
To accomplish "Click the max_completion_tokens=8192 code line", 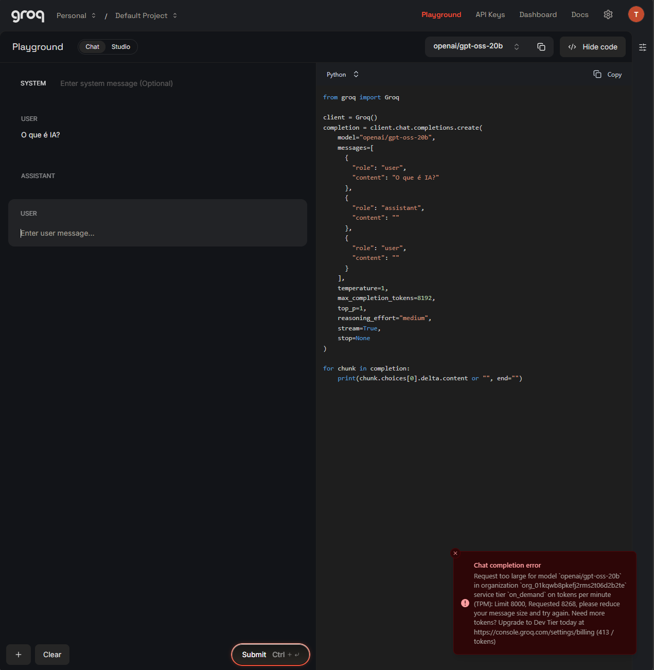I will pyautogui.click(x=386, y=298).
